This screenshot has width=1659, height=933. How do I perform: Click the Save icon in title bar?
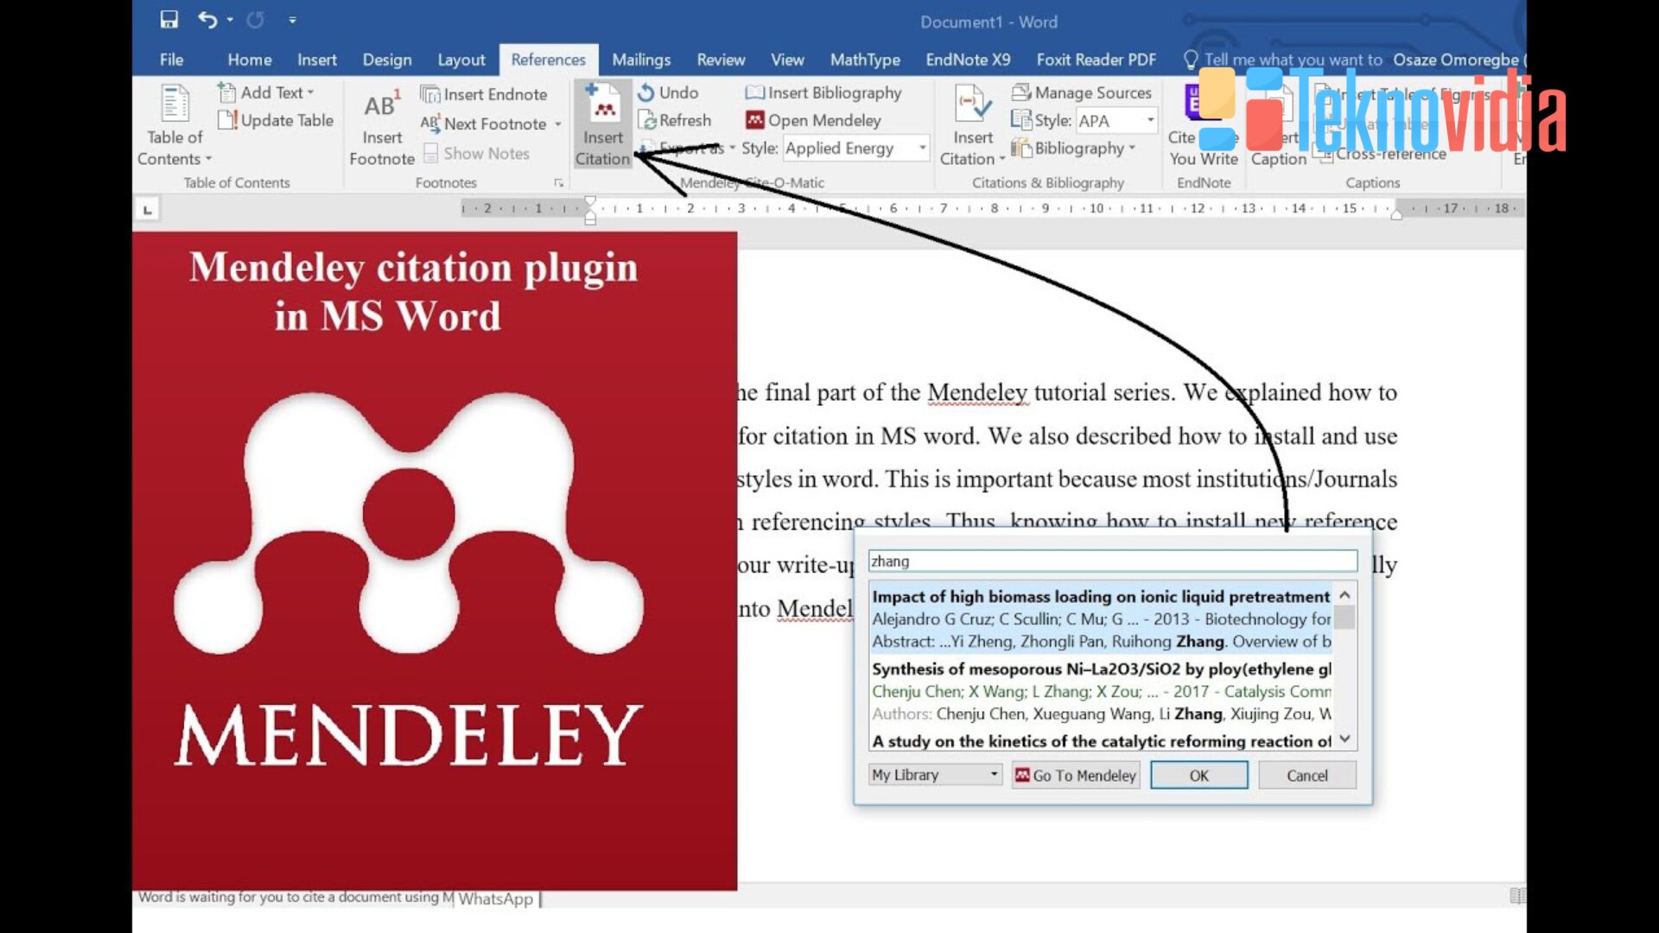tap(169, 19)
